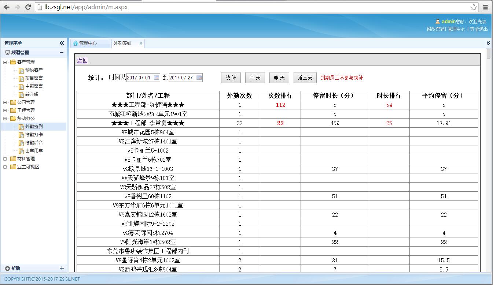
Task: Click the tab panel collapse chevron
Action: tap(488, 43)
